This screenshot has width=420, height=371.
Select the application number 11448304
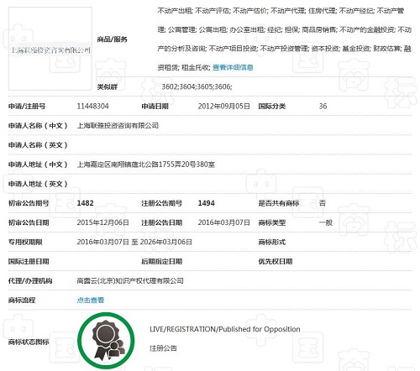92,107
